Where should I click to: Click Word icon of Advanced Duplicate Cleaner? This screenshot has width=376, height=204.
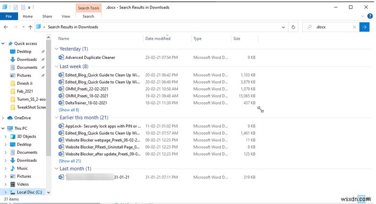point(61,57)
